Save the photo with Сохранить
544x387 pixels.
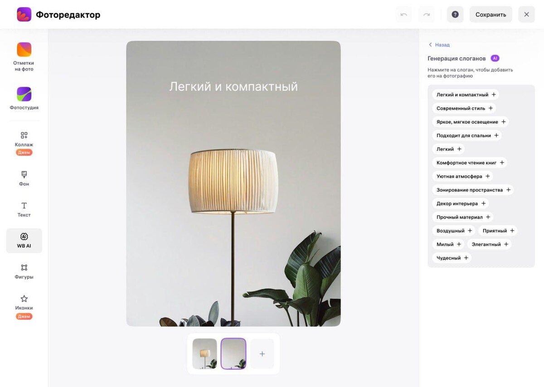click(x=491, y=15)
